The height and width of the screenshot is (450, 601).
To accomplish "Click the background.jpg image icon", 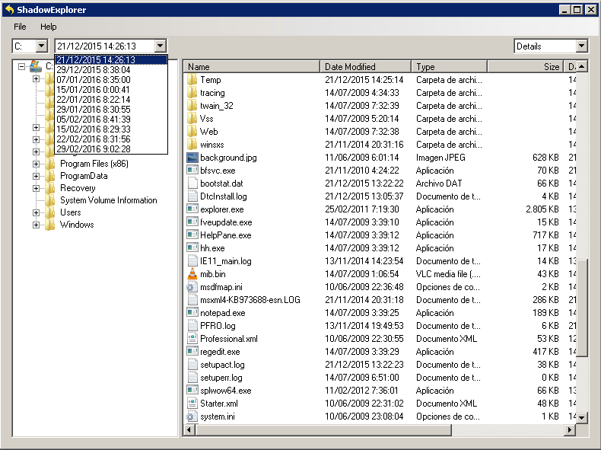I will coord(192,158).
